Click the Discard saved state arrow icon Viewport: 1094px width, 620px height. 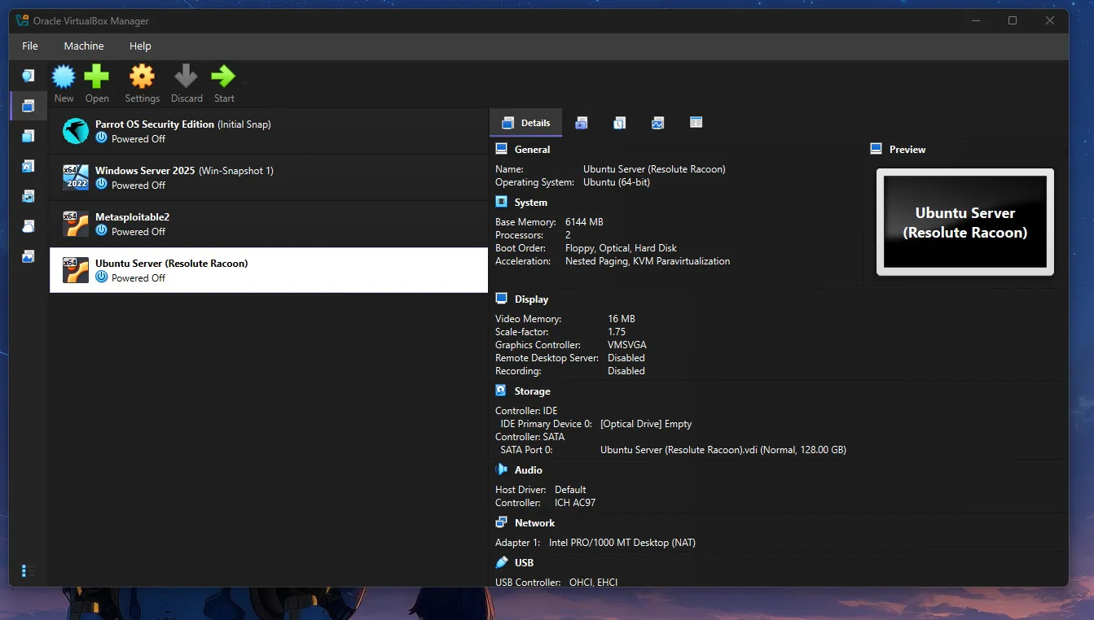186,77
